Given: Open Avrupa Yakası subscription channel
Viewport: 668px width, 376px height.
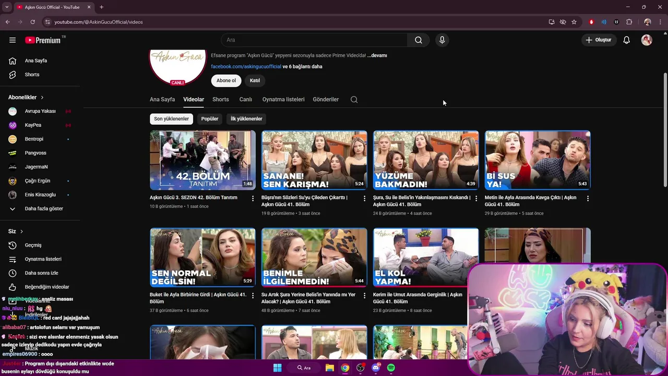Looking at the screenshot, I should (x=40, y=111).
